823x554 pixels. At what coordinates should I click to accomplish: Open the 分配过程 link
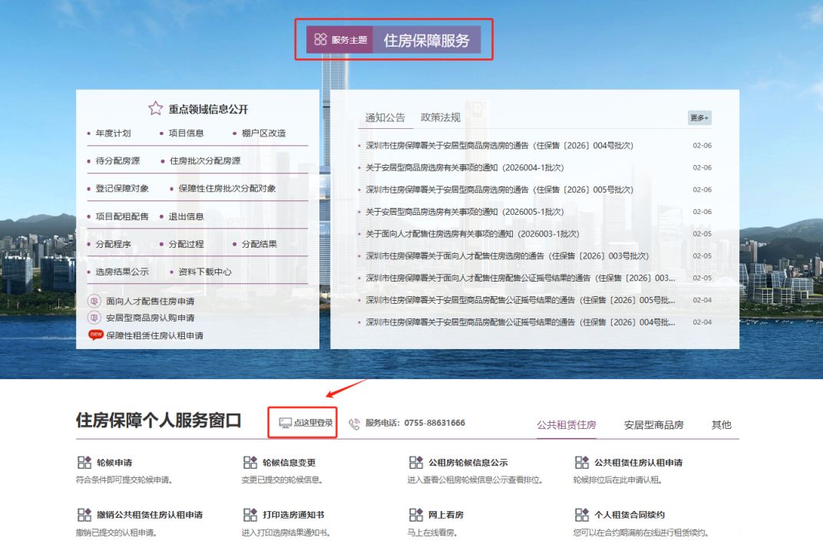point(186,244)
